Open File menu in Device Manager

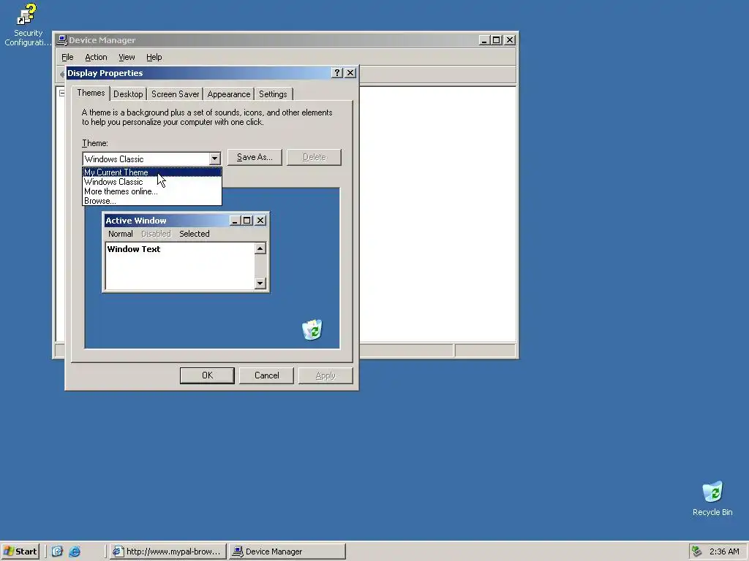point(67,57)
